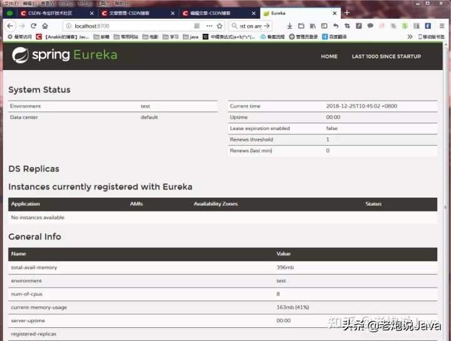
Task: Click the chat bubble toolbar icon
Action: pyautogui.click(x=370, y=26)
